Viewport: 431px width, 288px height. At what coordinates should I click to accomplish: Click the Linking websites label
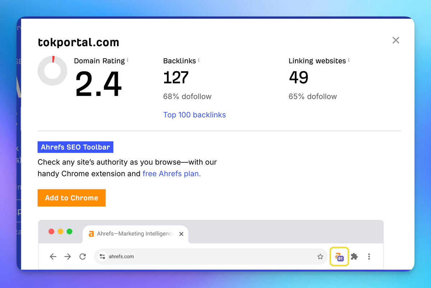tap(317, 61)
